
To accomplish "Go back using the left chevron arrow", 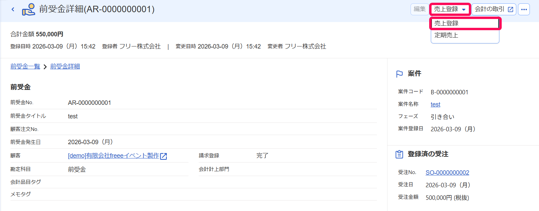I will [13, 9].
